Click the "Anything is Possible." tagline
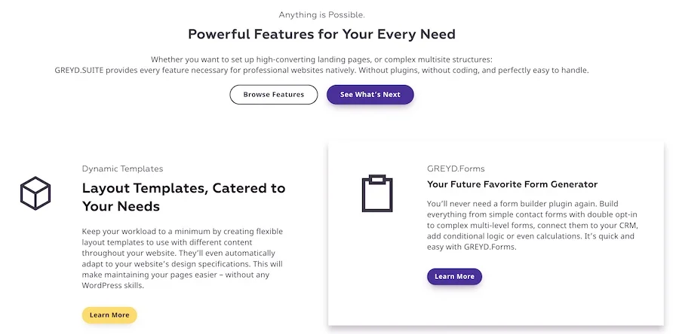679x334 pixels. click(x=321, y=14)
